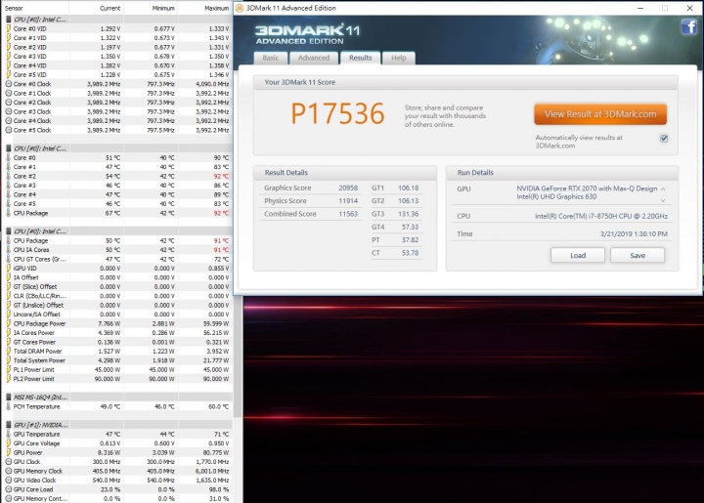This screenshot has width=704, height=503.
Task: Click the Sensor column header
Action: click(35, 8)
